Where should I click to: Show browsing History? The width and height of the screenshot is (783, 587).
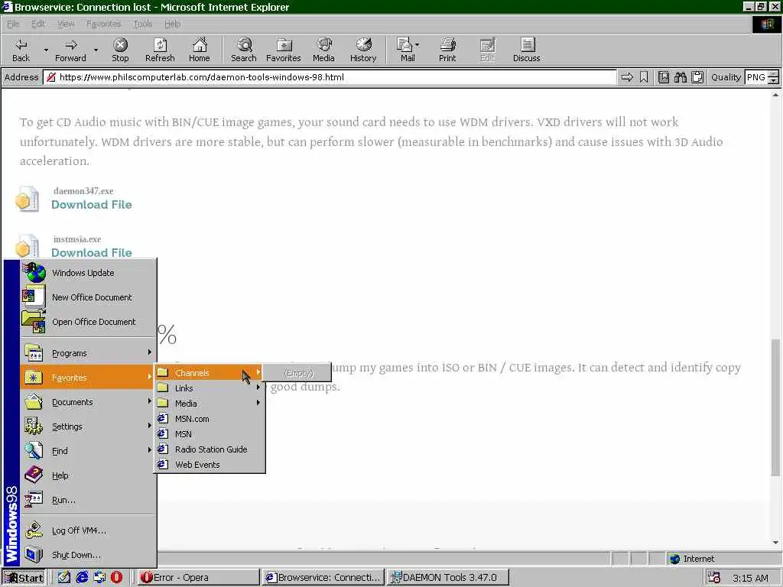363,50
